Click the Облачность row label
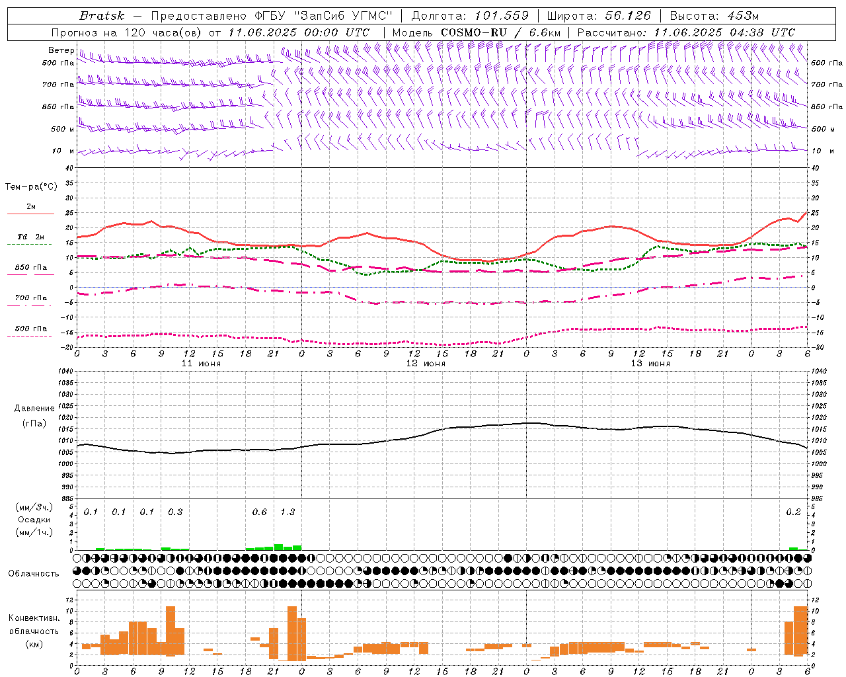 (34, 573)
